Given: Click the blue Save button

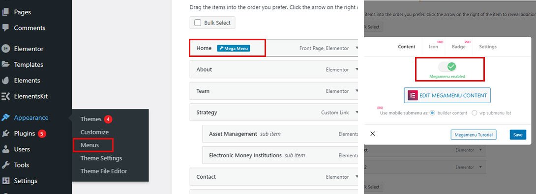Looking at the screenshot, I should click(x=518, y=135).
